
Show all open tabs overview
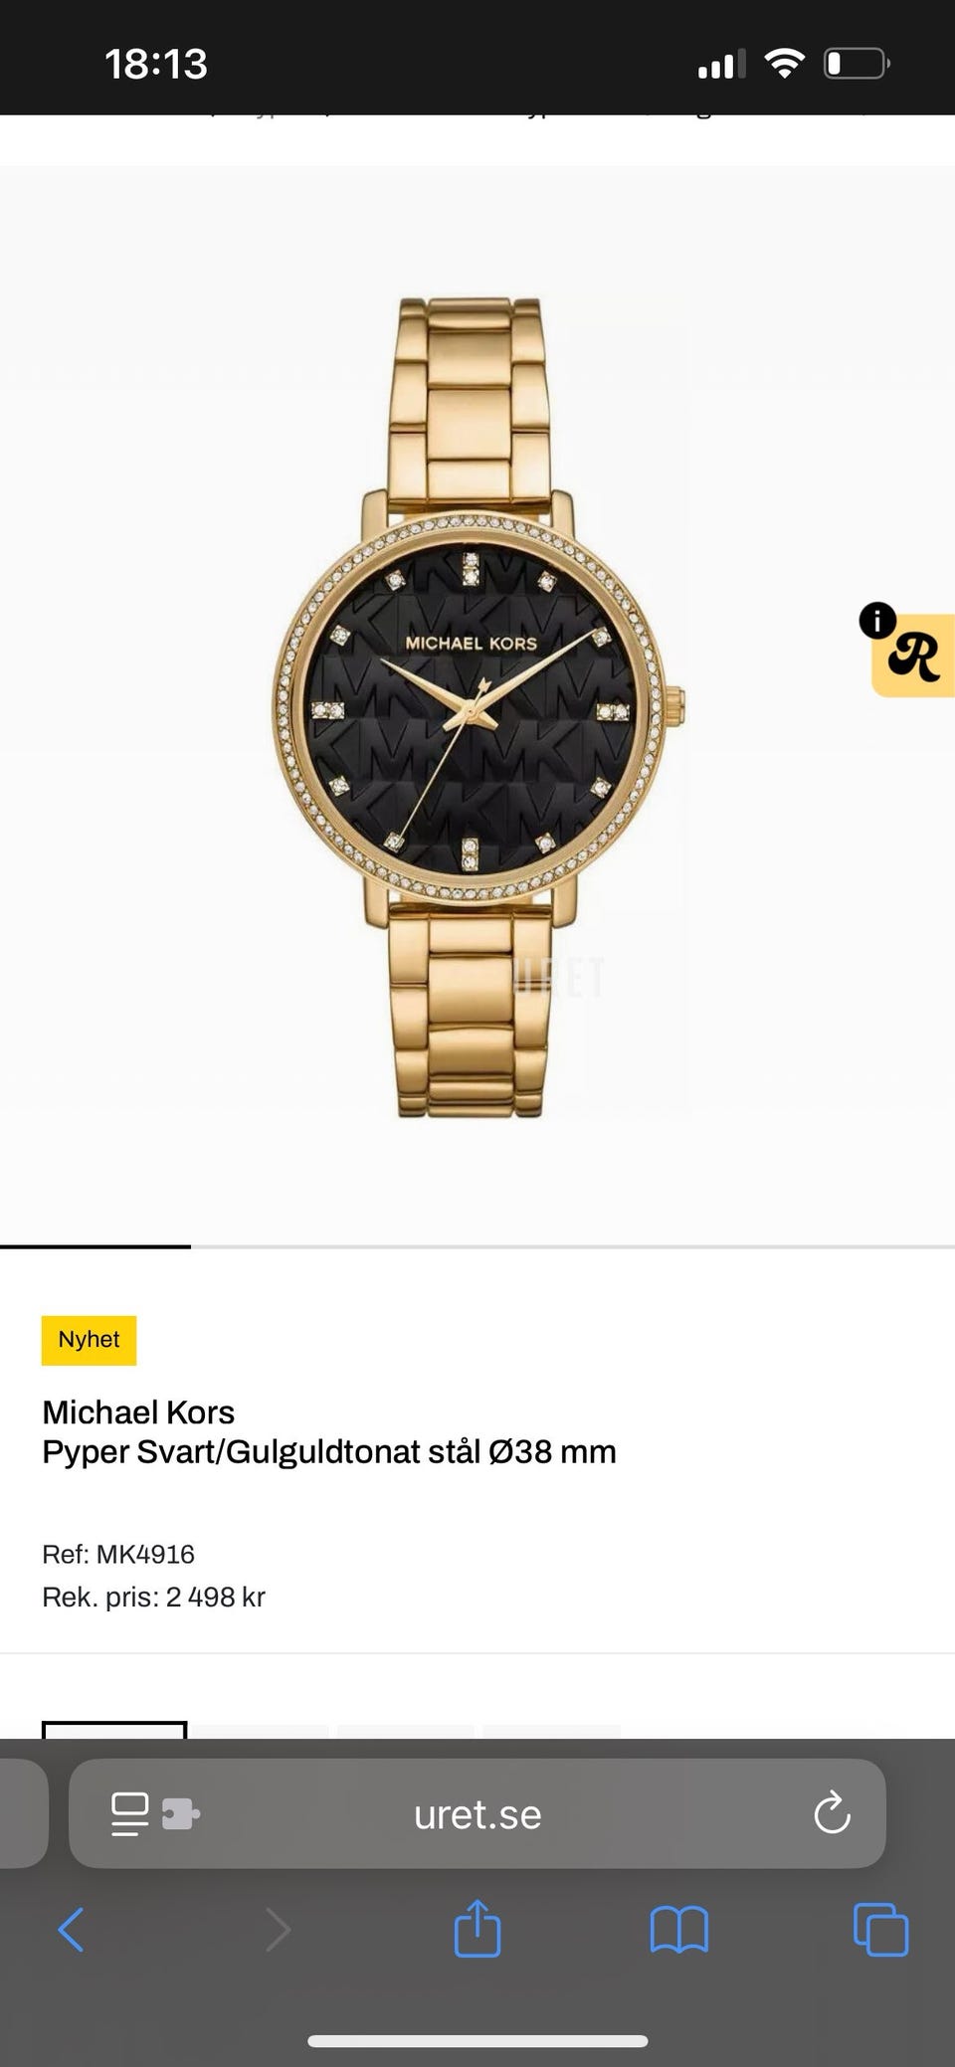click(x=880, y=1930)
